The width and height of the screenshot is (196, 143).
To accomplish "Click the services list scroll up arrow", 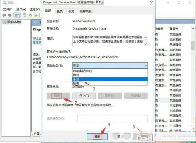I will [x=193, y=29].
